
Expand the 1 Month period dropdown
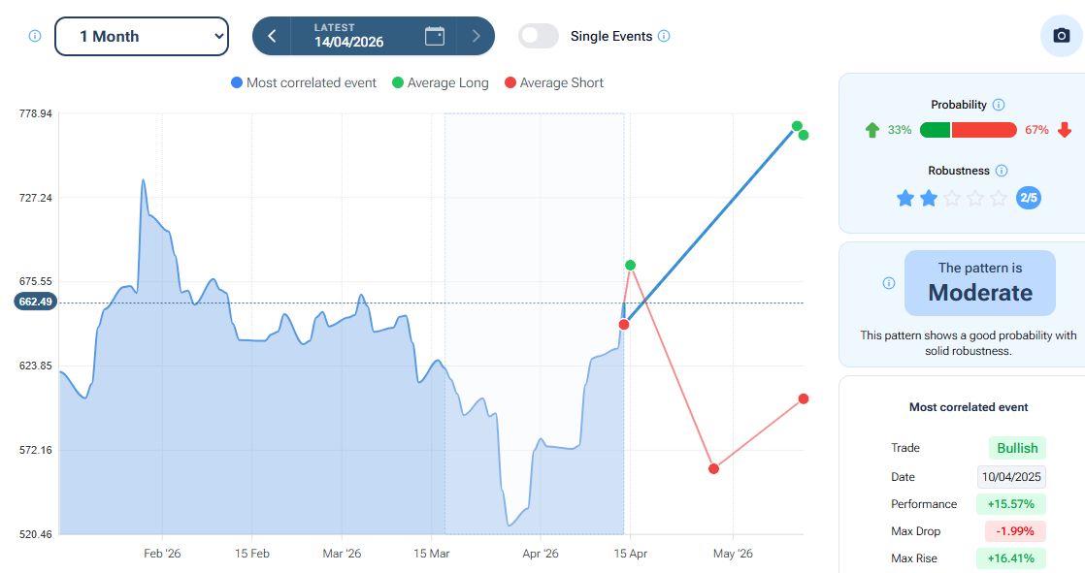coord(142,36)
